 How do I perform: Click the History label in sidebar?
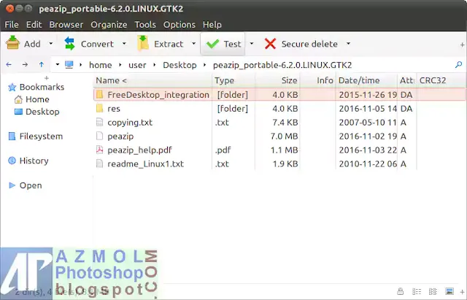[34, 161]
